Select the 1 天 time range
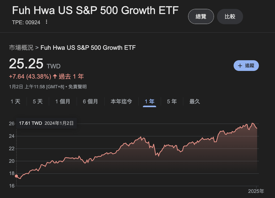This screenshot has height=198, width=275. click(15, 101)
